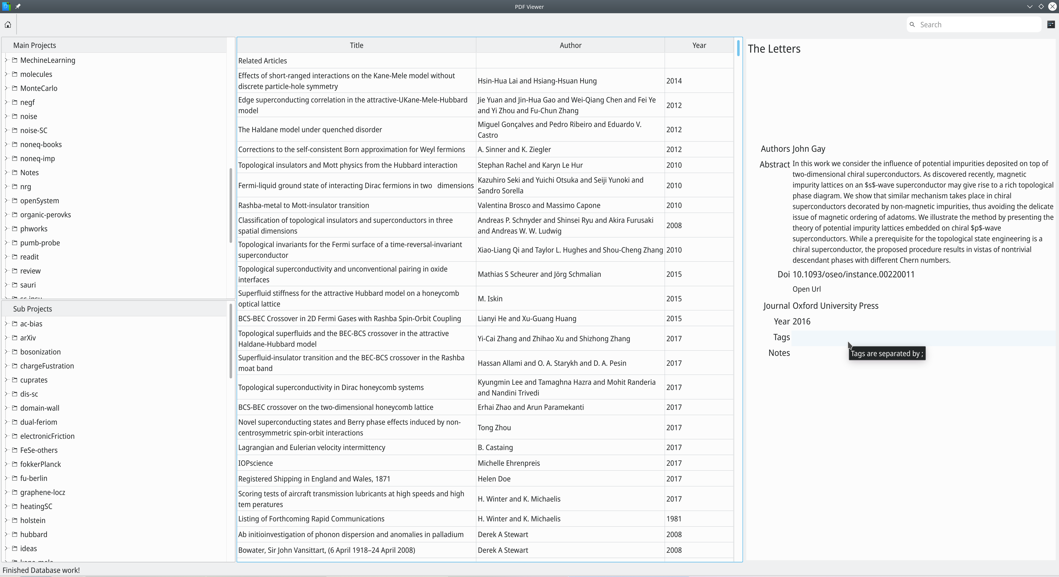This screenshot has width=1059, height=577.
Task: Click the ac-bias folder icon
Action: click(15, 323)
